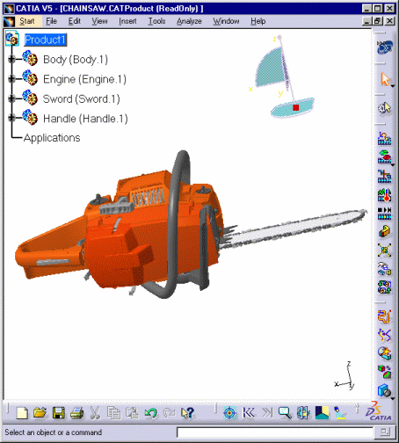Screen dimensions: 399x443
Task: Click the Print icon
Action: 77,413
